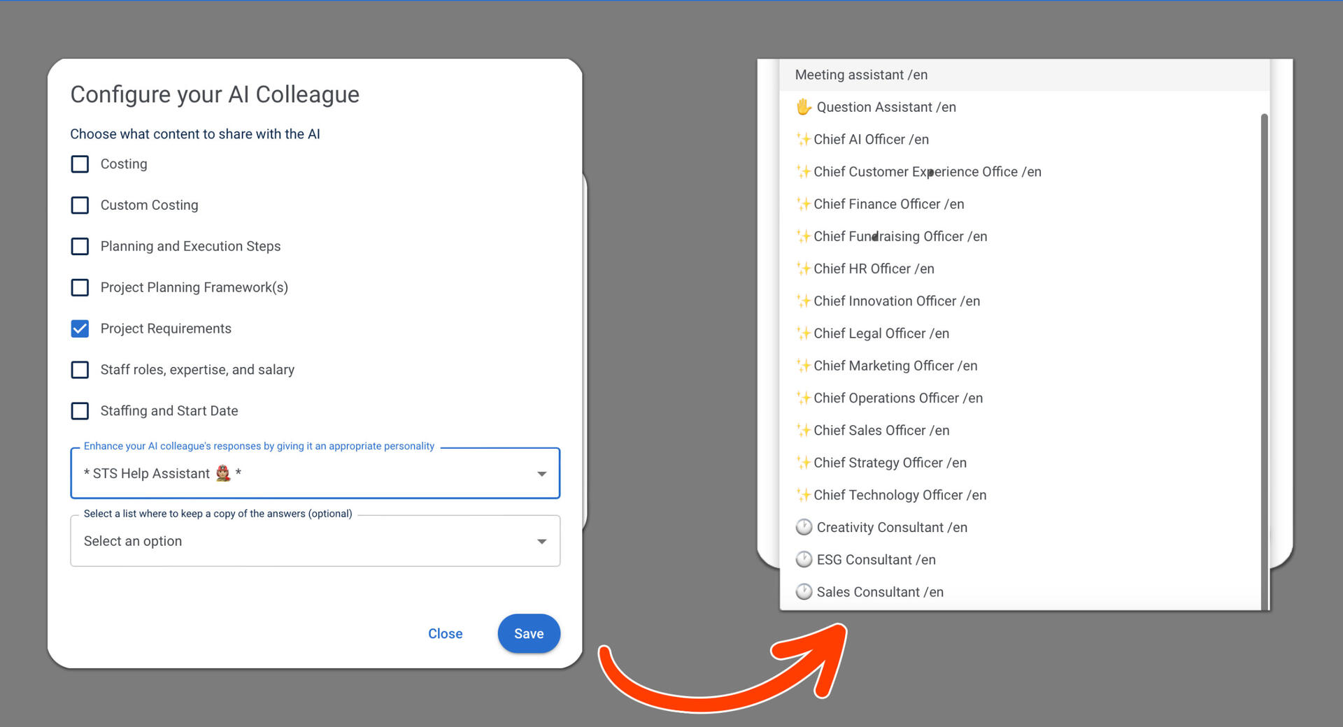The height and width of the screenshot is (727, 1343).
Task: Click the clock icon beside Creativity Consultant
Action: (804, 527)
